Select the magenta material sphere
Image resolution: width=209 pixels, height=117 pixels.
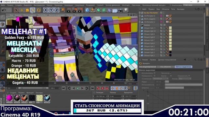click(9, 98)
